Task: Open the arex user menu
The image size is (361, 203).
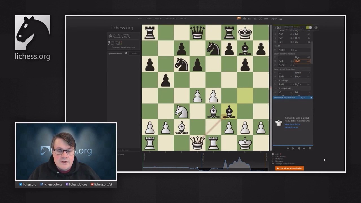Action: click(x=266, y=19)
